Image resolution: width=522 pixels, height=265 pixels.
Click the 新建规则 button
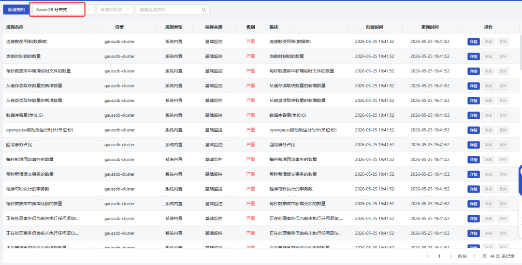(16, 10)
